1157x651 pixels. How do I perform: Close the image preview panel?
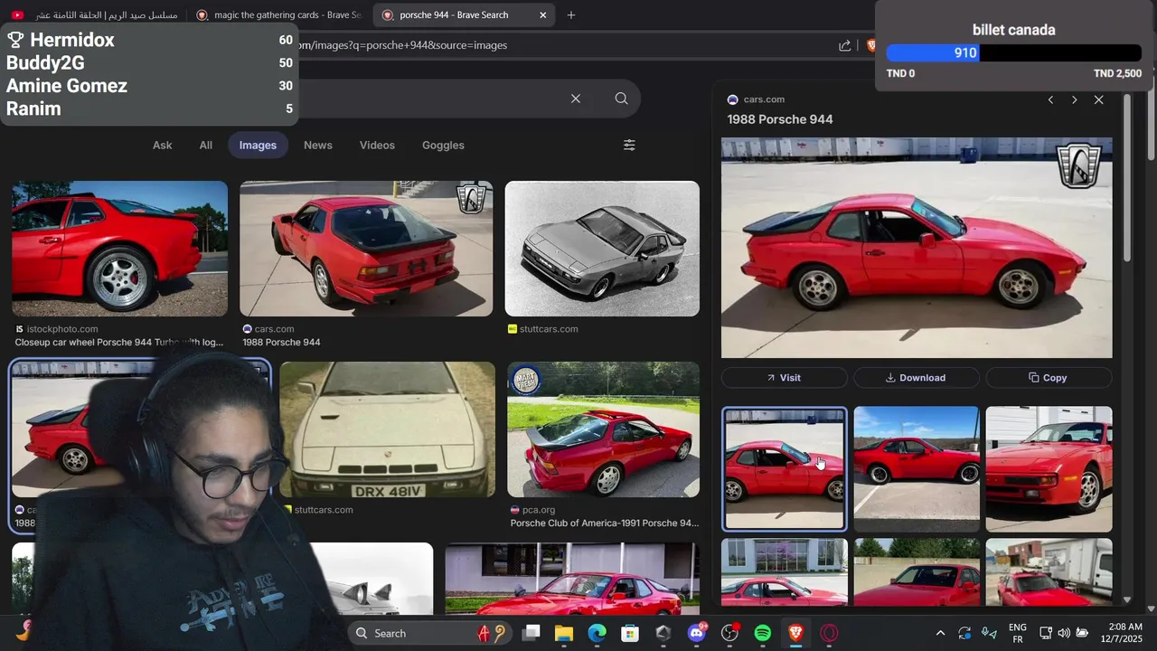[x=1098, y=99]
